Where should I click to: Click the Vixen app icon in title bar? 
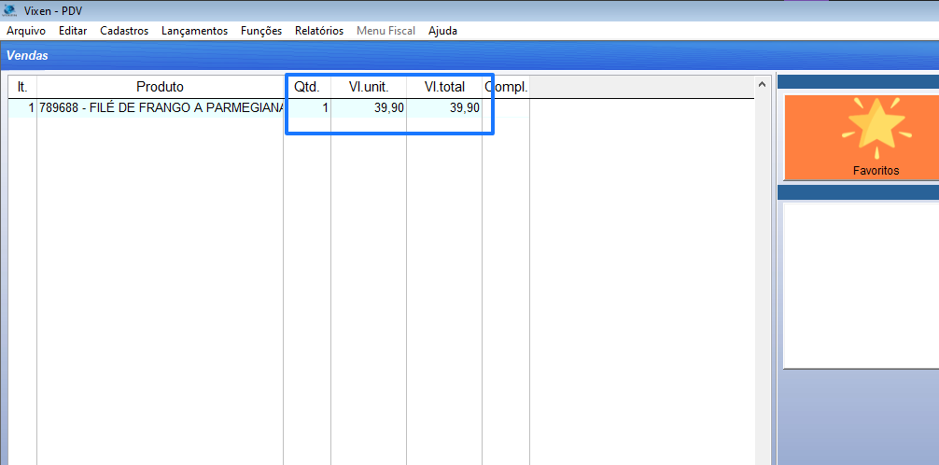tap(11, 10)
